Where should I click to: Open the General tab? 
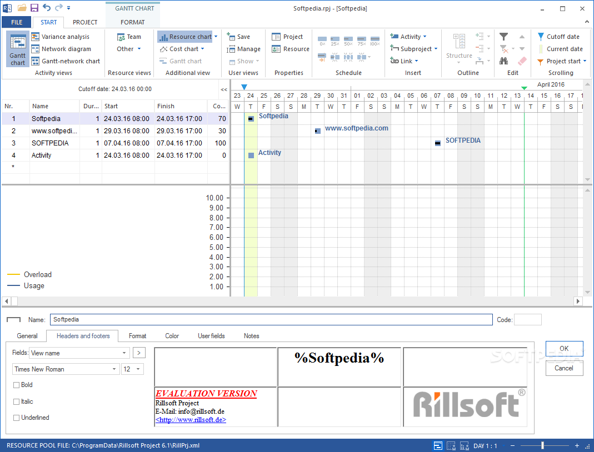(x=27, y=336)
